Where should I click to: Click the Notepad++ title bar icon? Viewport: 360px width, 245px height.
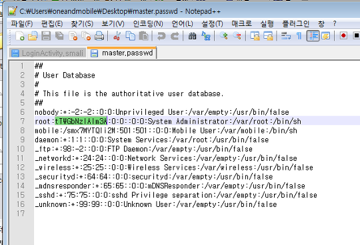tap(12, 11)
